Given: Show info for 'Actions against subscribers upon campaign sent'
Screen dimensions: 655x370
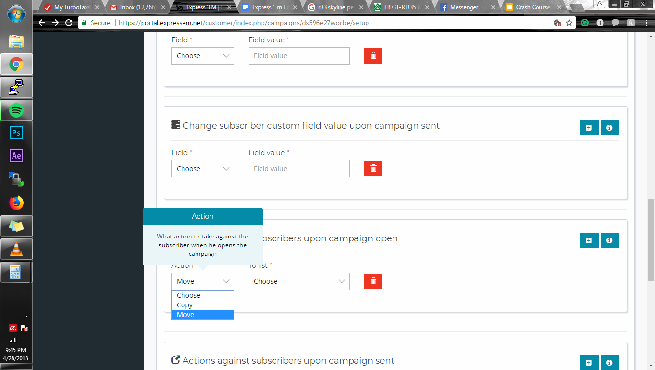Looking at the screenshot, I should (x=610, y=363).
